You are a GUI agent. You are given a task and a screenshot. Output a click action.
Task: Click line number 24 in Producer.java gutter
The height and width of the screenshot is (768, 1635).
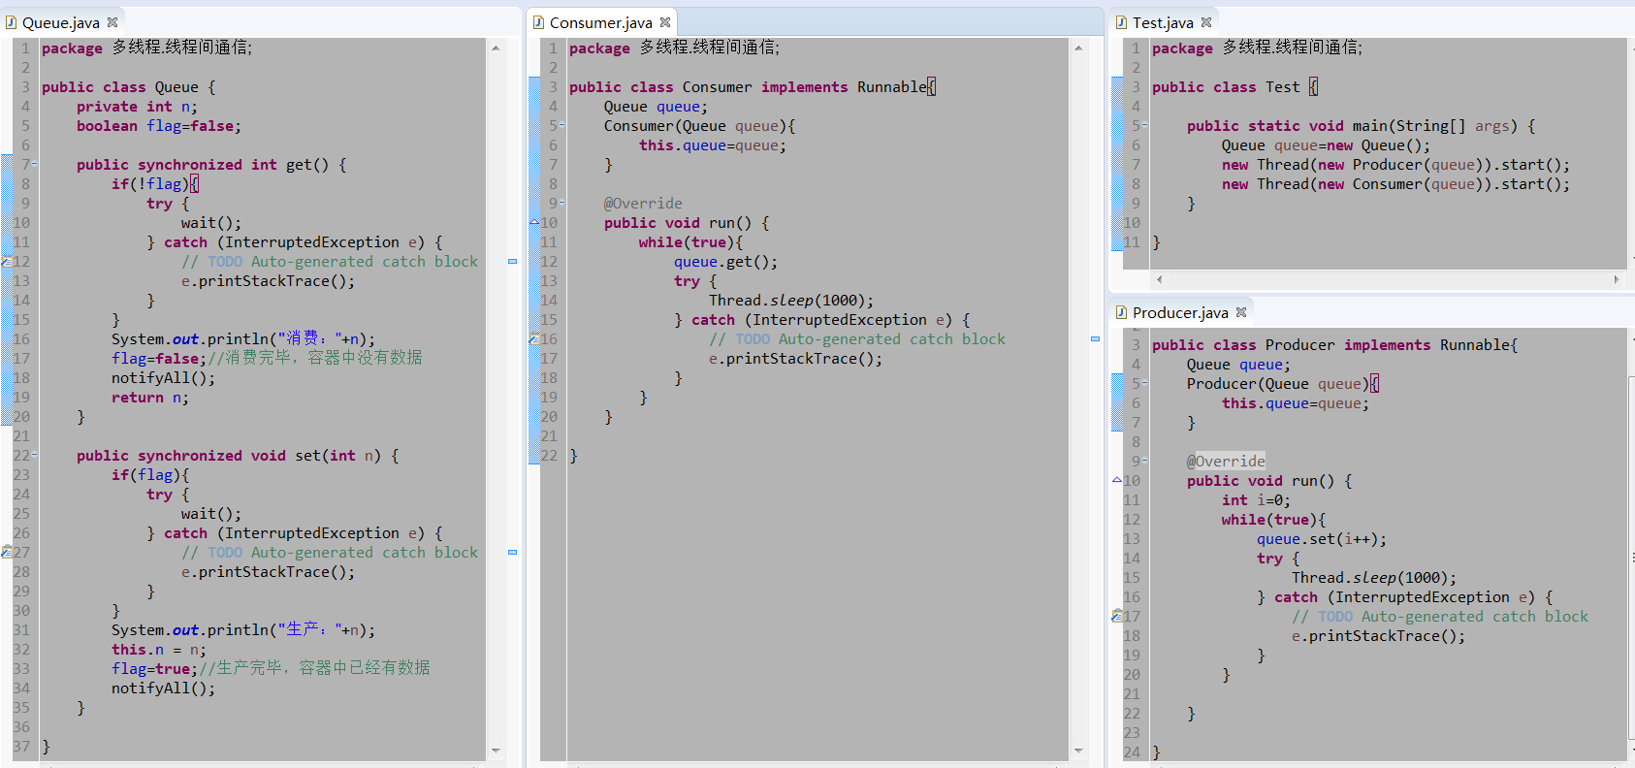coord(1132,752)
